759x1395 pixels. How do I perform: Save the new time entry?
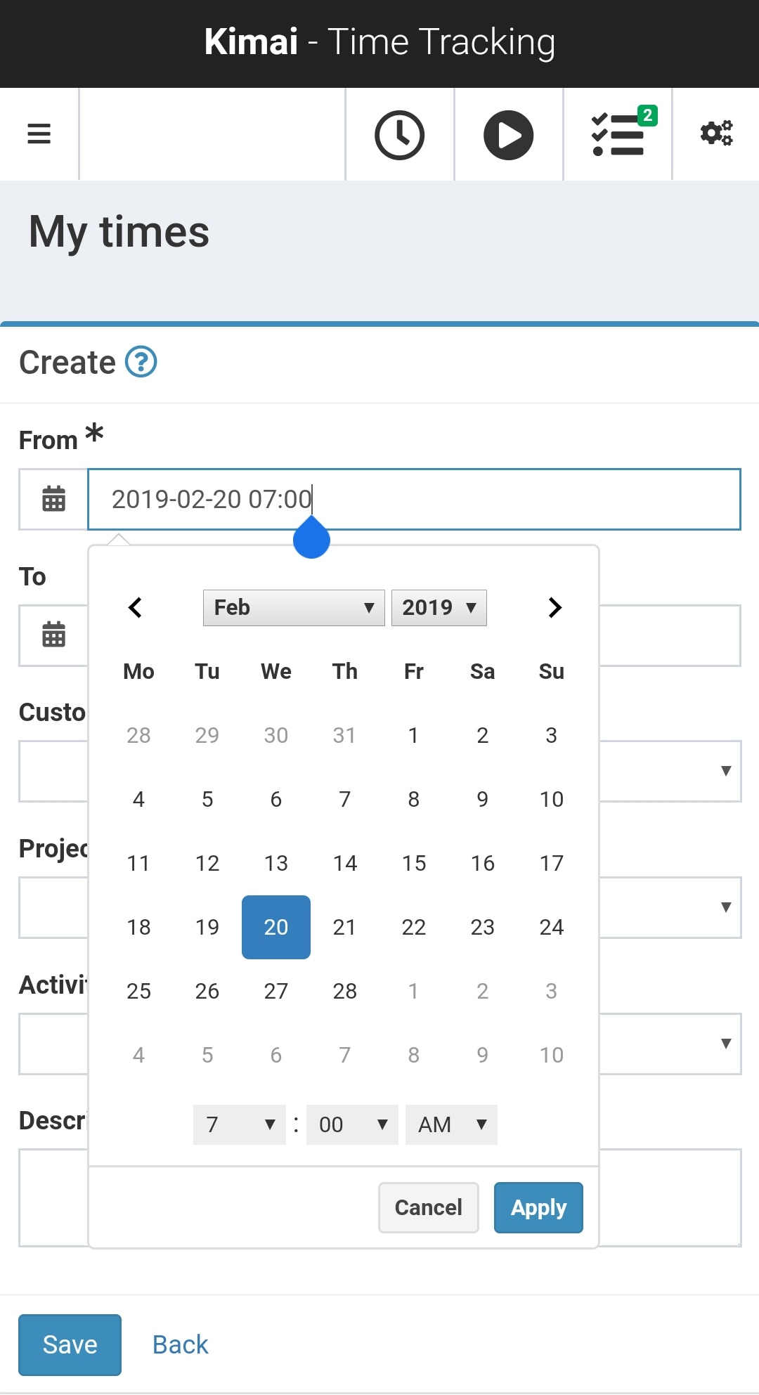click(70, 1344)
